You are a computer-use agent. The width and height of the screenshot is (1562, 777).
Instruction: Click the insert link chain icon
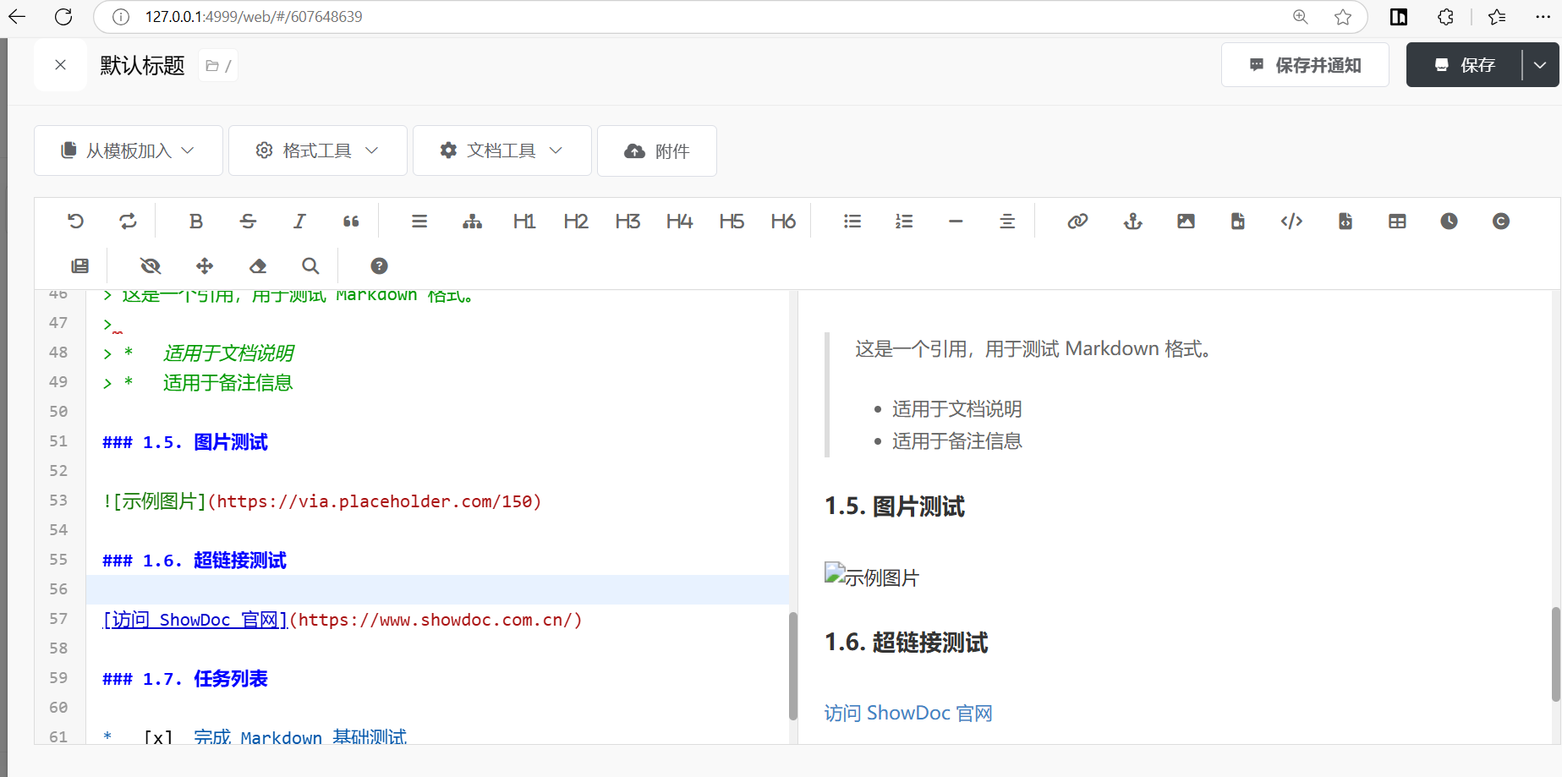pos(1077,222)
